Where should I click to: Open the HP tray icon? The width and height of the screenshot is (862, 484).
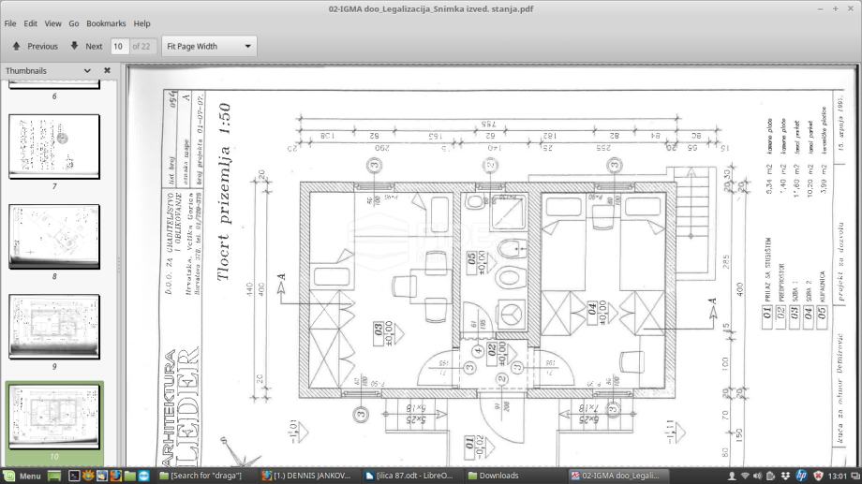point(801,476)
